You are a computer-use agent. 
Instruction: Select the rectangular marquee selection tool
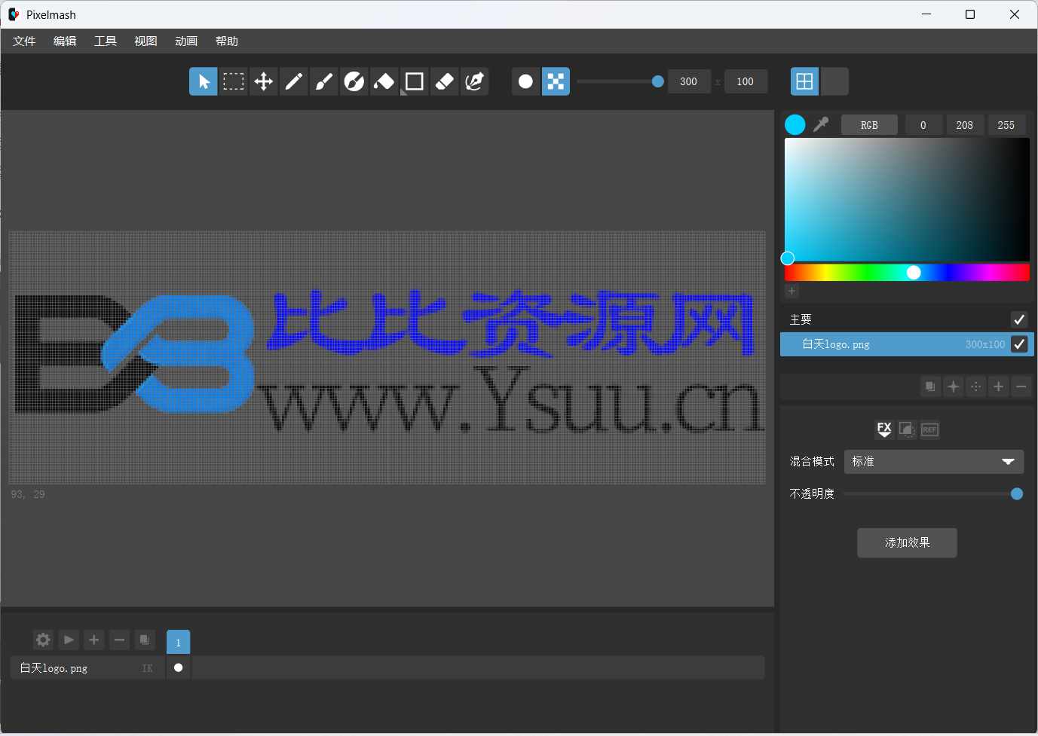point(234,81)
